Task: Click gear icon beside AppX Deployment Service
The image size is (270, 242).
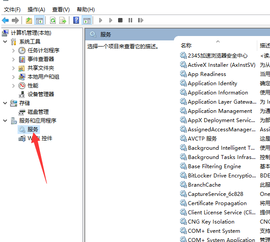Action: coord(184,120)
